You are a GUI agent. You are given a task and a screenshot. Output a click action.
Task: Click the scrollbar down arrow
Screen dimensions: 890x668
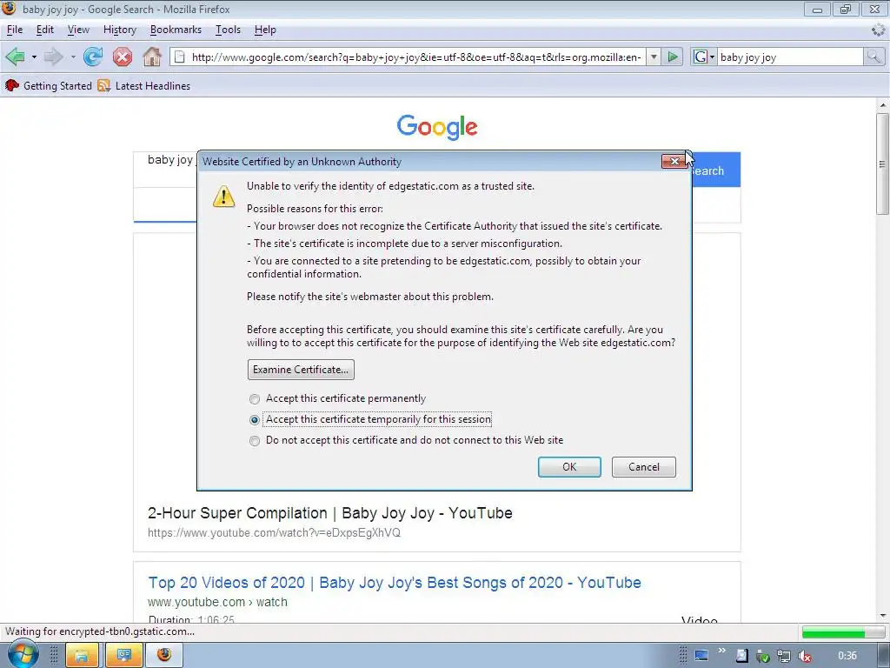(x=883, y=616)
